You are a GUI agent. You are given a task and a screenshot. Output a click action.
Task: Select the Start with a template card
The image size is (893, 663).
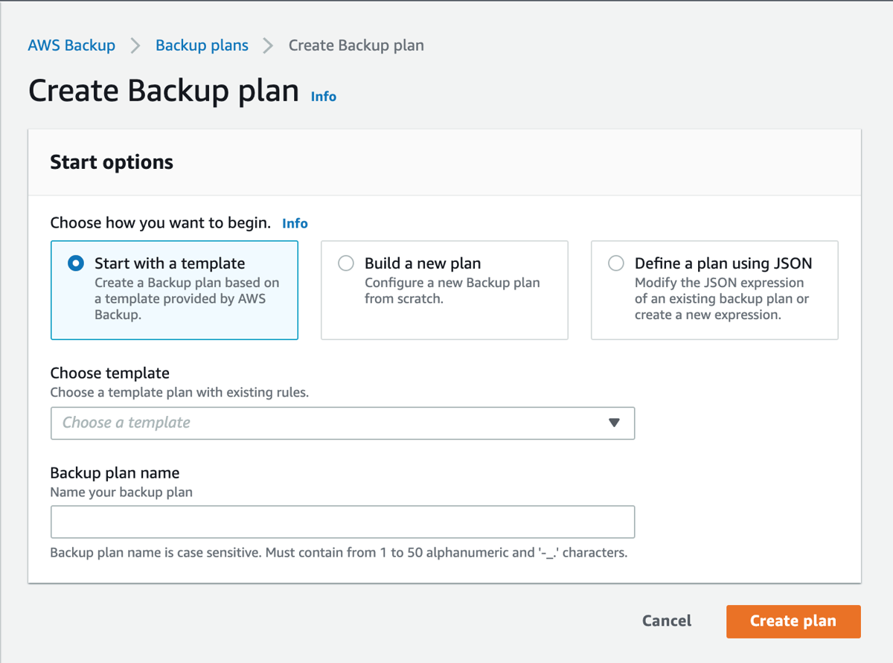tap(174, 290)
